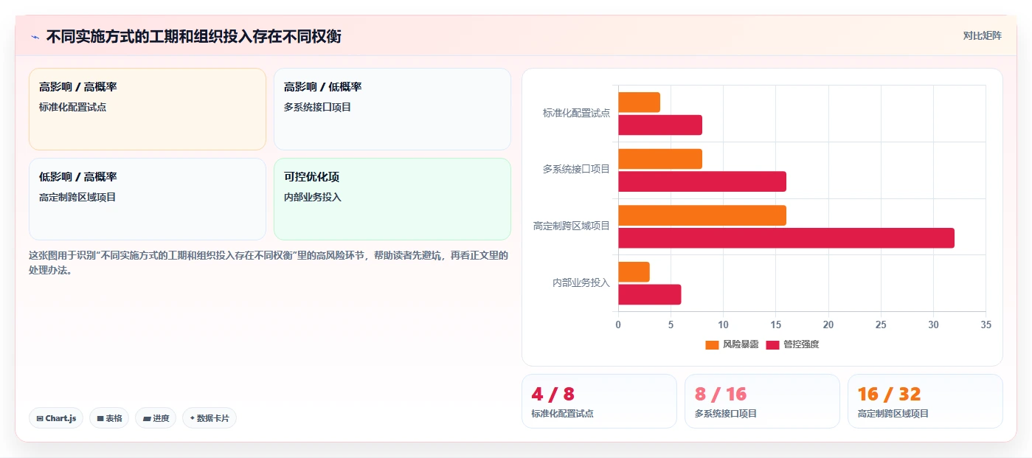Select the 可控优化项 matrix card
The width and height of the screenshot is (1032, 458).
point(392,199)
